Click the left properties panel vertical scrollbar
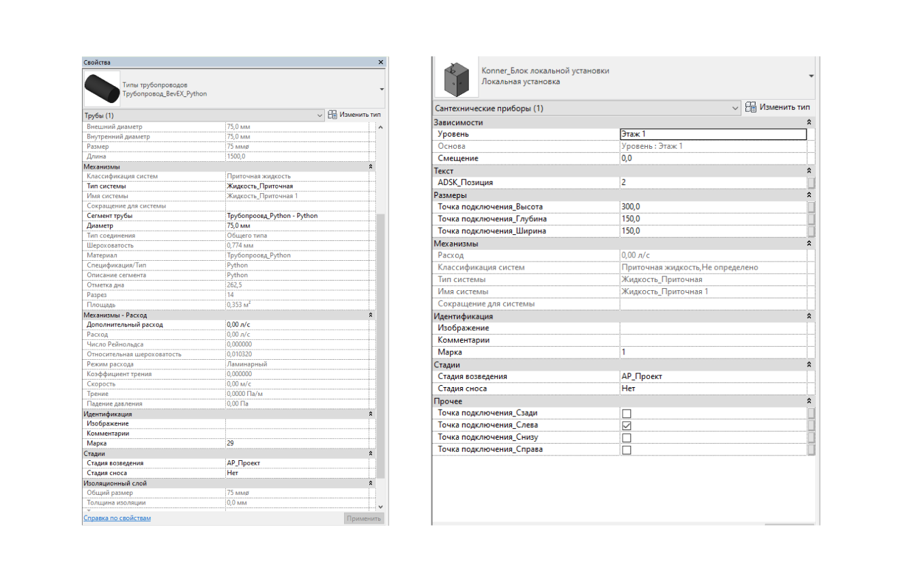This screenshot has width=897, height=581. pyautogui.click(x=381, y=307)
